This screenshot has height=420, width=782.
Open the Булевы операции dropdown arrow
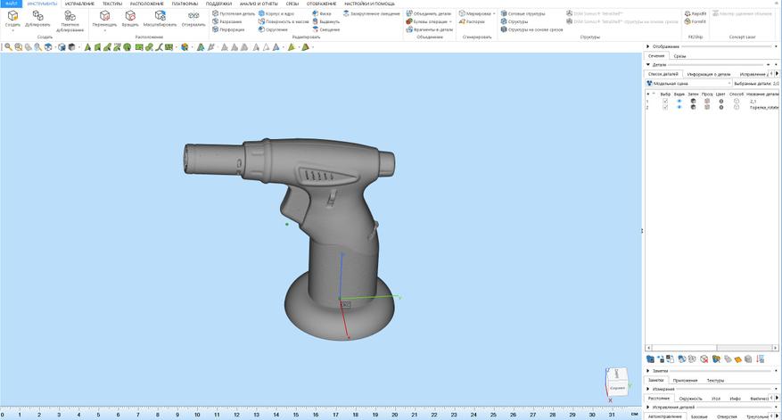click(x=450, y=21)
